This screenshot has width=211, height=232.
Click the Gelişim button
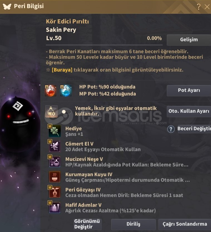coord(189,40)
